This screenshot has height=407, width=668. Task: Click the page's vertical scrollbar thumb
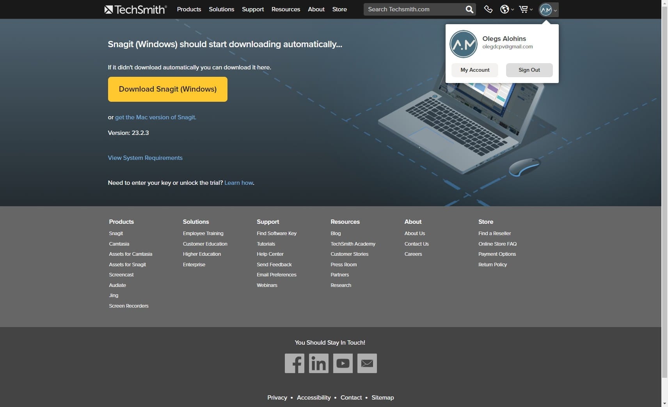click(664, 191)
